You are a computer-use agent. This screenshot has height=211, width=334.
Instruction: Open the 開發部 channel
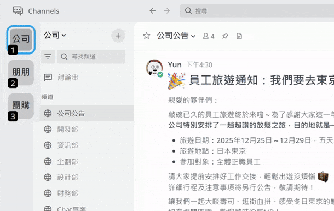[87, 130]
